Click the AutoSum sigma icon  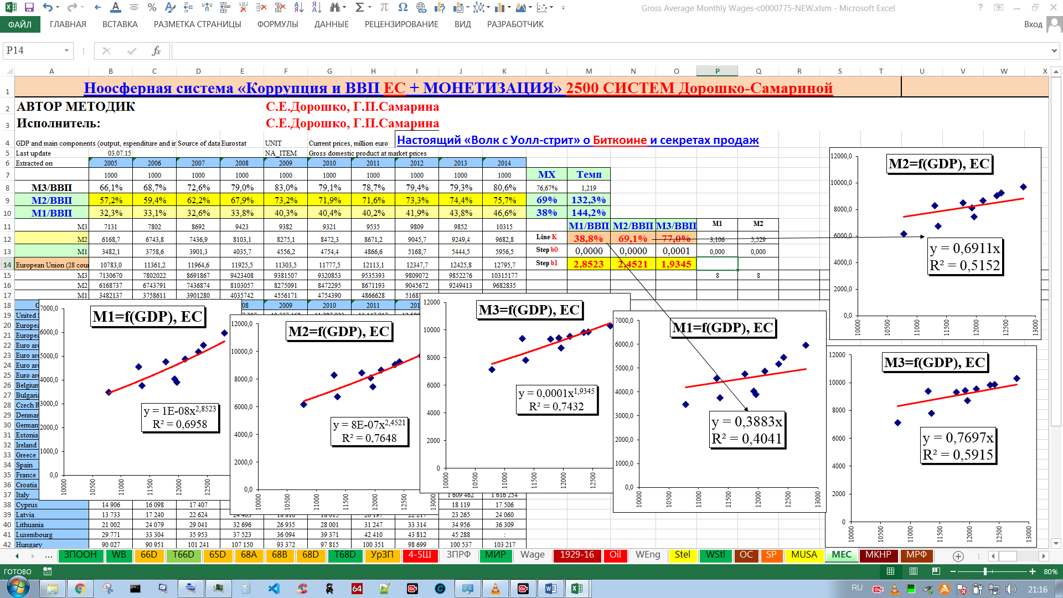tap(359, 8)
